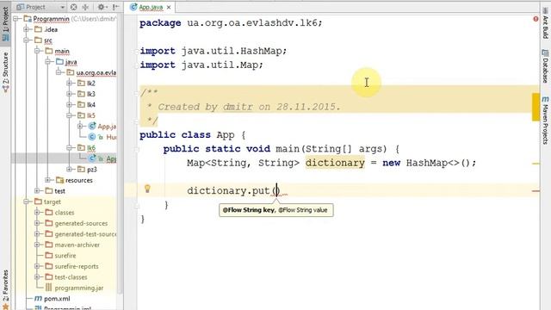
Task: Expand the surefire-reports folder node
Action: pyautogui.click(x=37, y=266)
